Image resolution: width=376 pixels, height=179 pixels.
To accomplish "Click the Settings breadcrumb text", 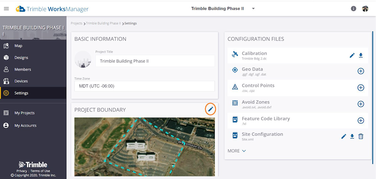I will 130,23.
